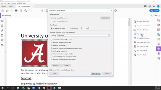Collapse the left navigation pane arrow
Image resolution: width=161 pixels, height=90 pixels.
pyautogui.click(x=6, y=52)
